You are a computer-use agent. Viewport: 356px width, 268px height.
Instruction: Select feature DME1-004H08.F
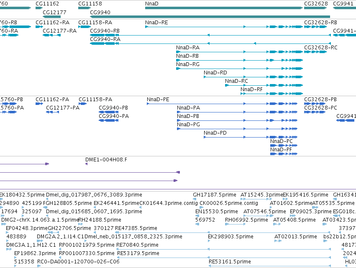(x=106, y=160)
